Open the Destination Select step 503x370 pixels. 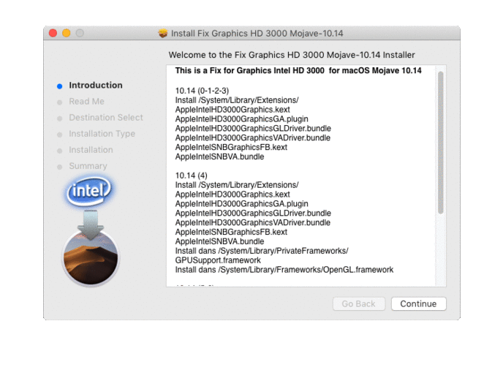[x=105, y=118]
